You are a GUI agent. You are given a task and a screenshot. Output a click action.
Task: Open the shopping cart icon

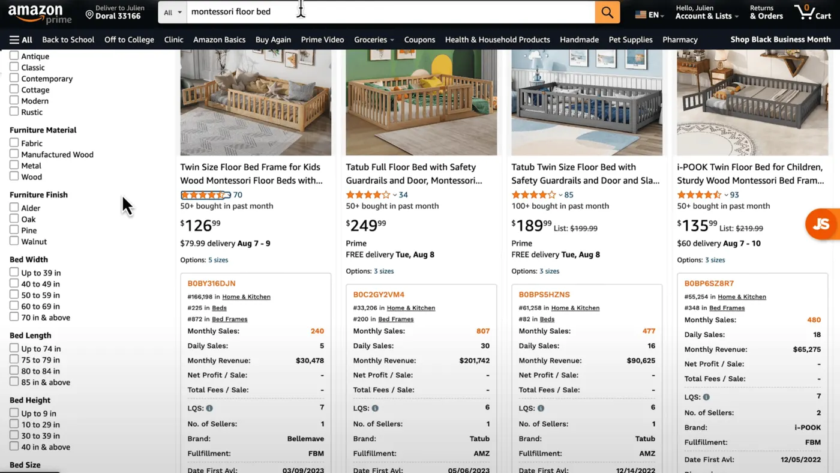click(x=812, y=12)
